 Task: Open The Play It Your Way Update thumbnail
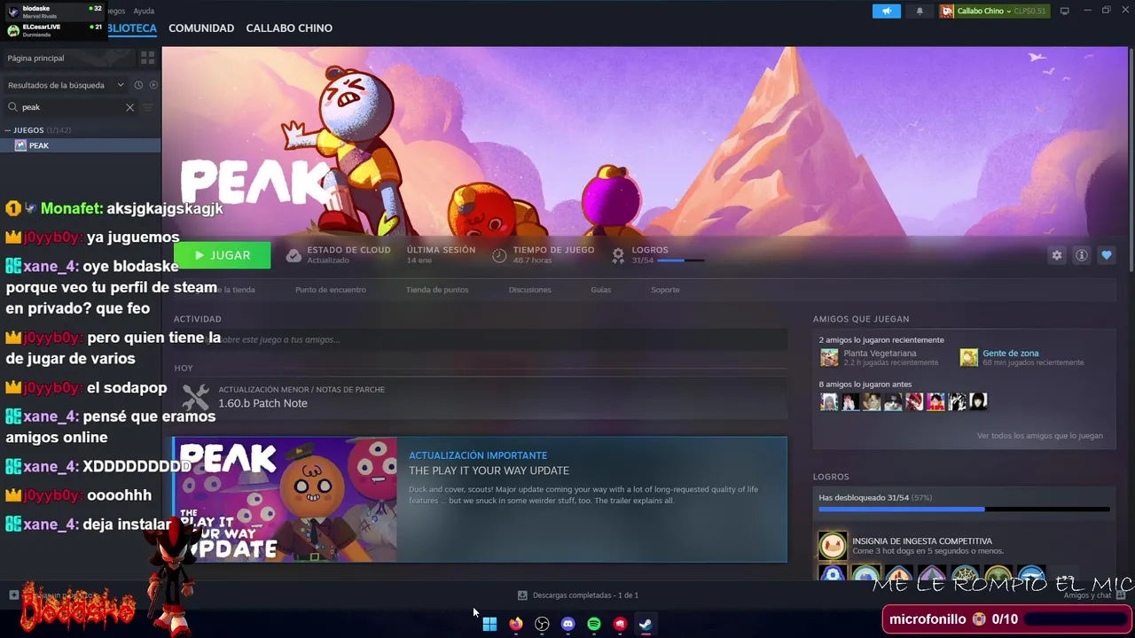(x=285, y=499)
